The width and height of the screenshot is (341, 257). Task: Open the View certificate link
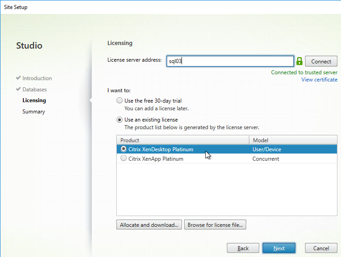click(x=319, y=80)
